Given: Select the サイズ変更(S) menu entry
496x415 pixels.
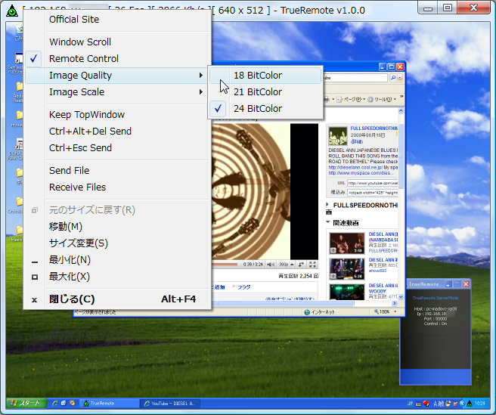Looking at the screenshot, I should (x=117, y=243).
